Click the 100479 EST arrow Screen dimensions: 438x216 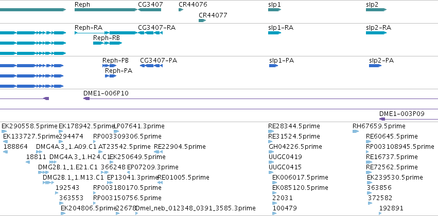[274, 213]
